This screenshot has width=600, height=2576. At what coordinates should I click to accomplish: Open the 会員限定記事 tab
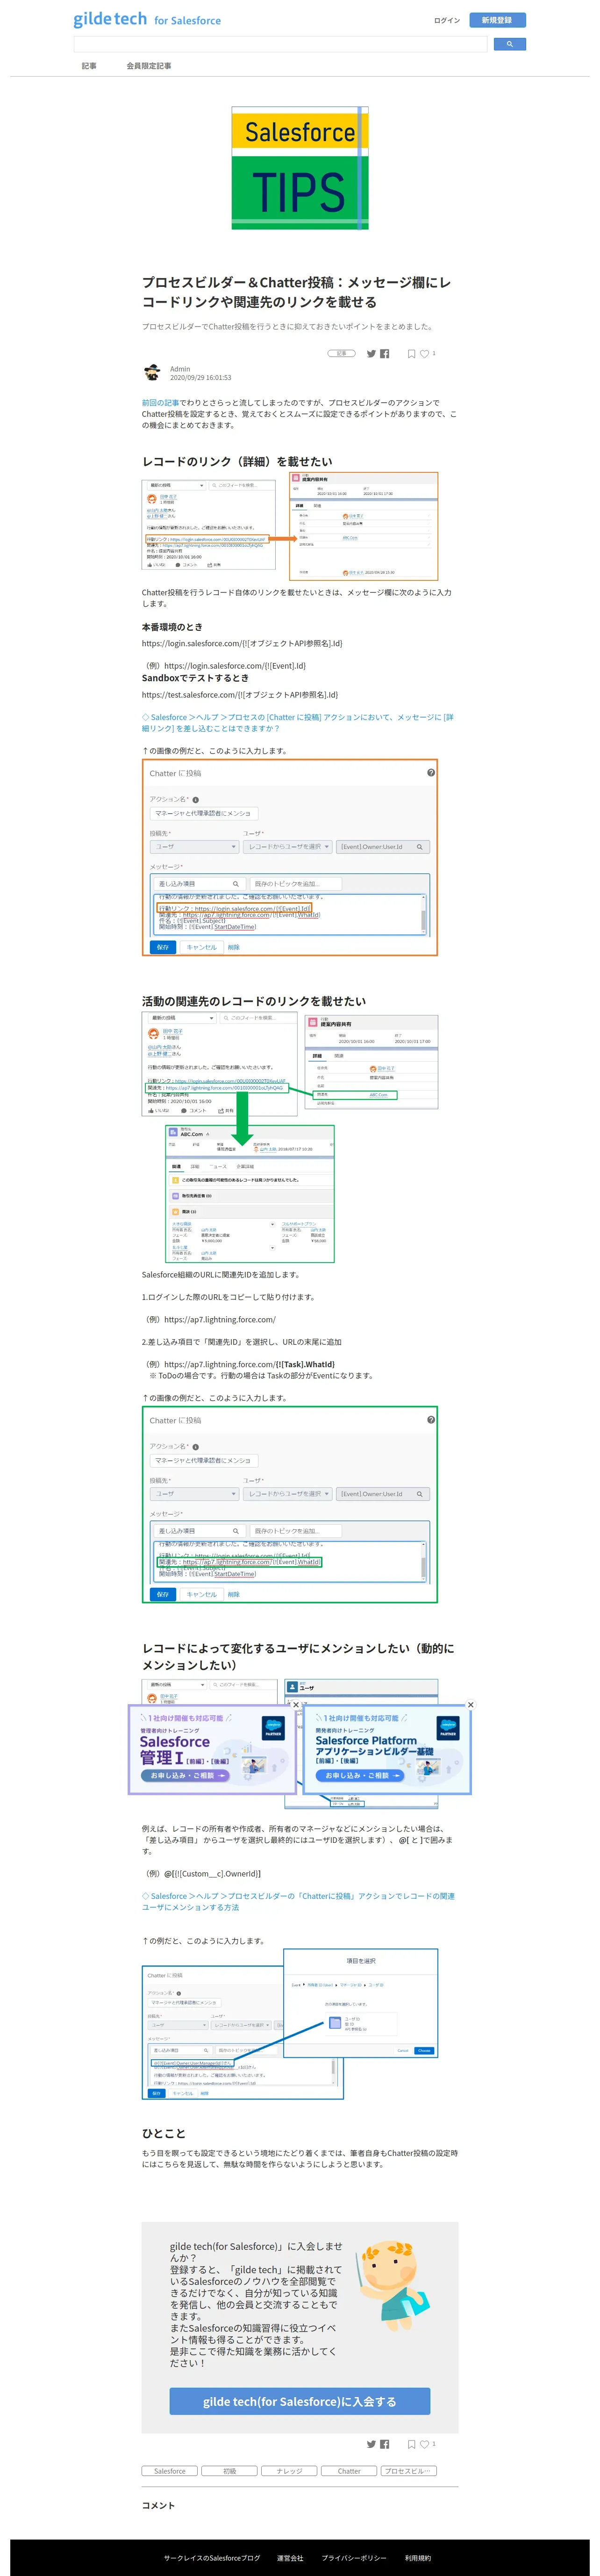(x=149, y=65)
